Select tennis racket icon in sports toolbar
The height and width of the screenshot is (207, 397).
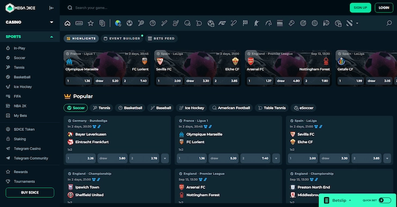click(x=141, y=23)
